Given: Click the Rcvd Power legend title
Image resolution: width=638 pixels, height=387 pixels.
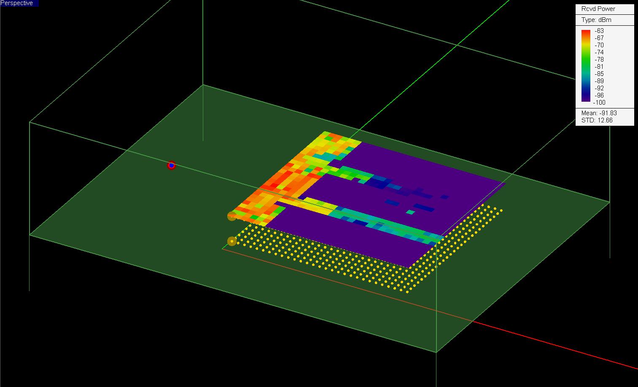Looking at the screenshot, I should click(x=598, y=9).
